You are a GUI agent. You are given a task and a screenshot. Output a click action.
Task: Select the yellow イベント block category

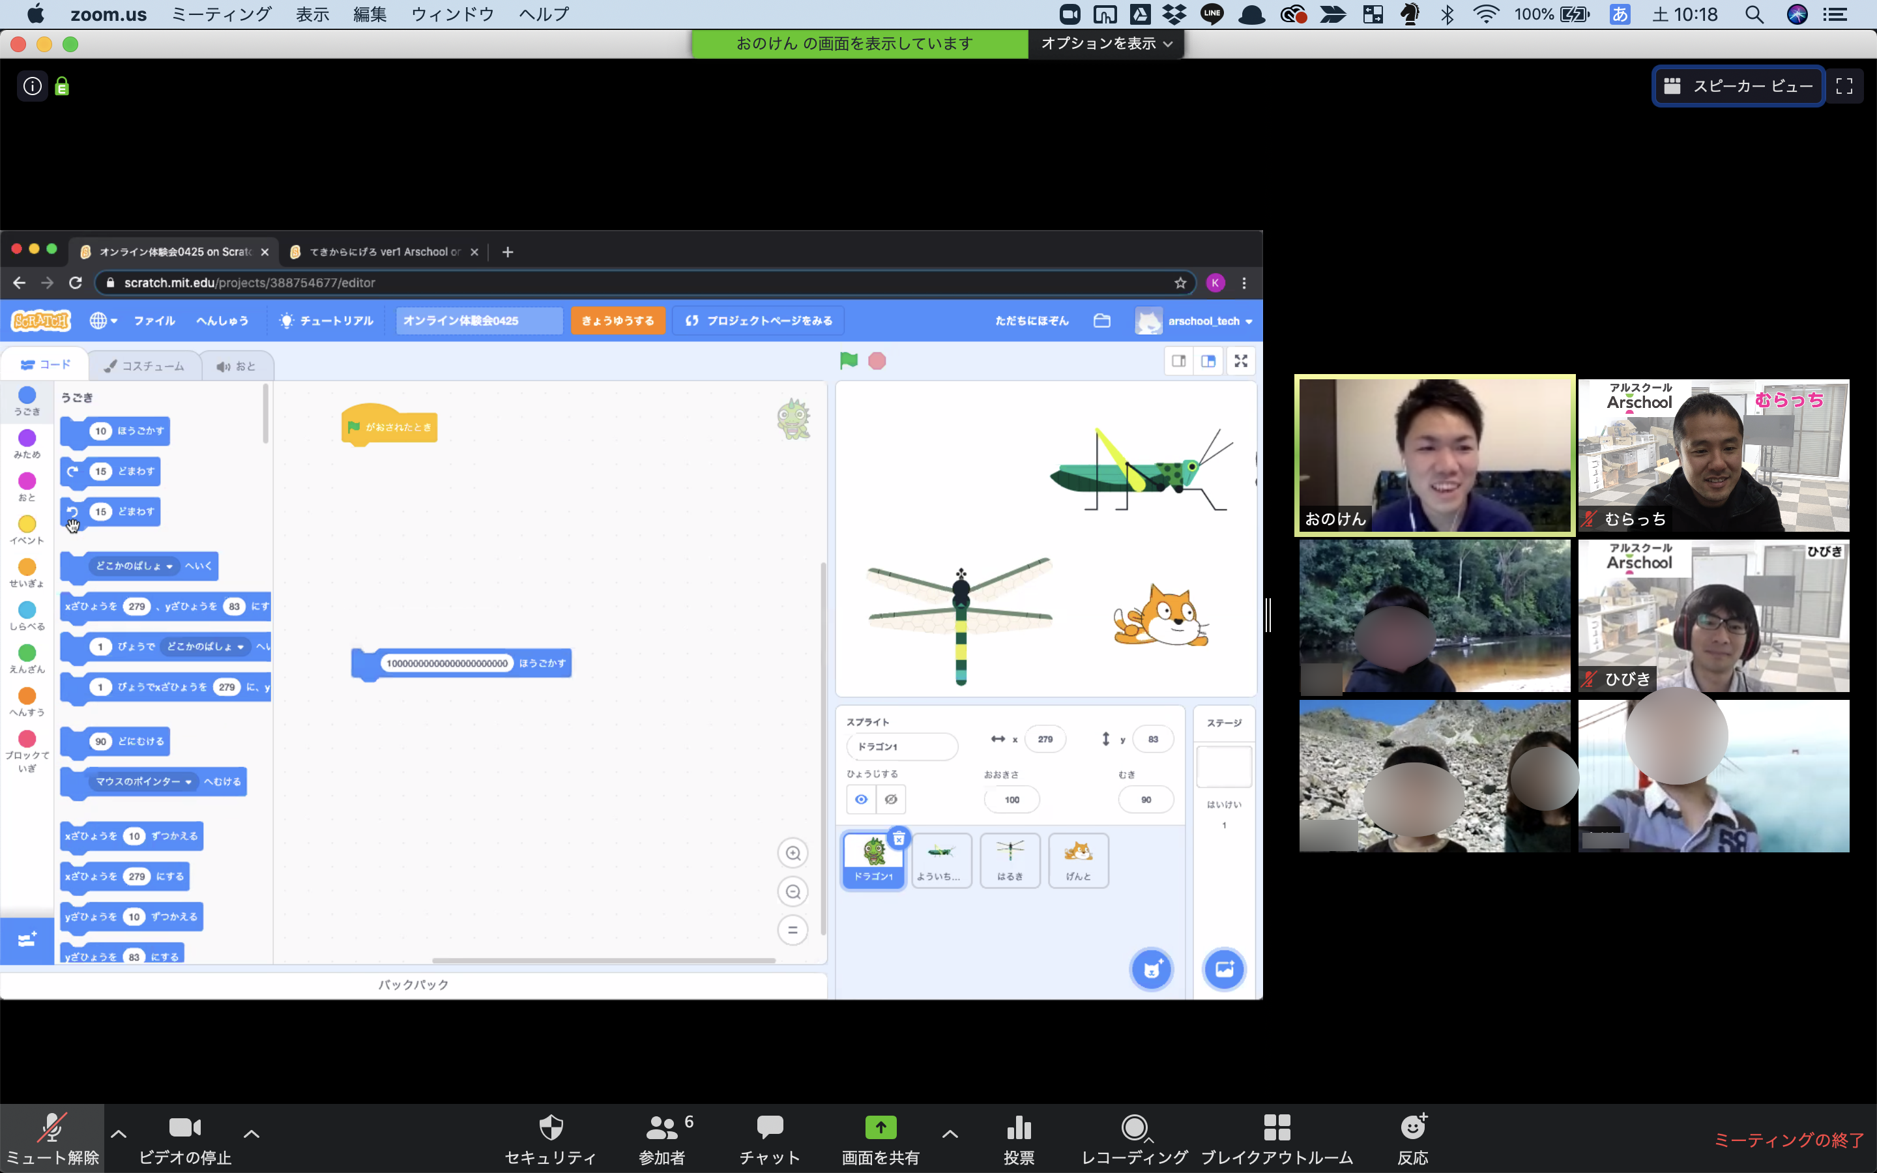tap(27, 530)
